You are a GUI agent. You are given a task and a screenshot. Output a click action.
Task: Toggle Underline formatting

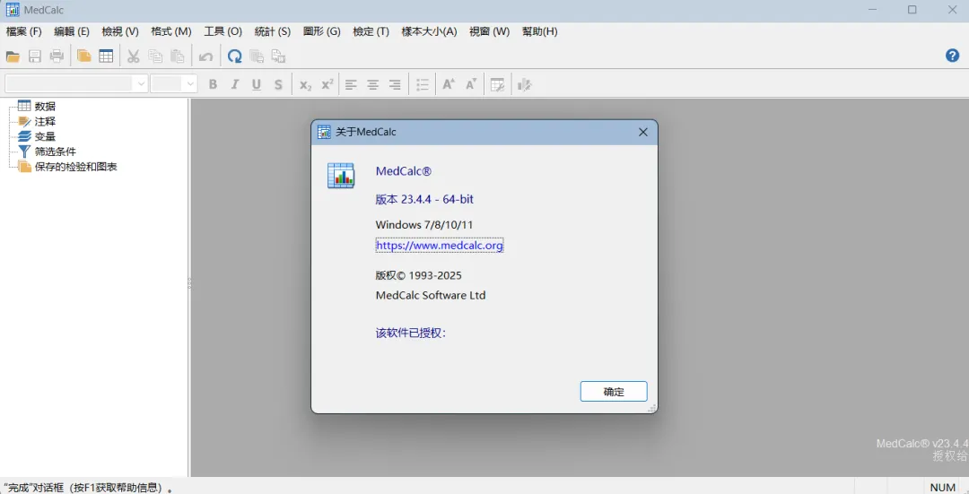click(257, 84)
